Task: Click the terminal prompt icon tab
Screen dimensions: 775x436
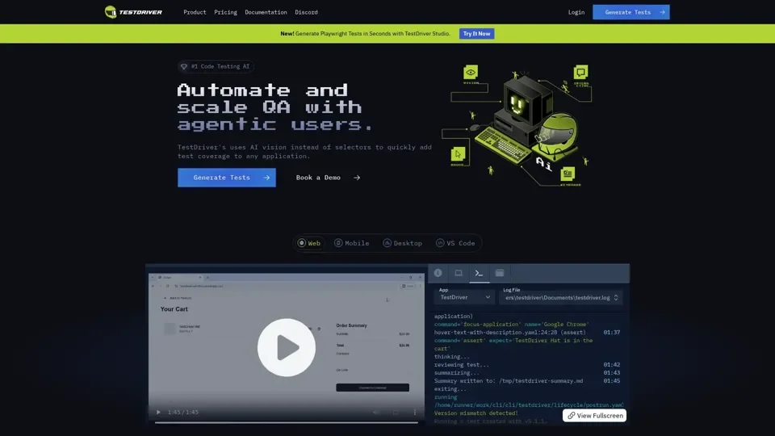Action: click(x=479, y=273)
